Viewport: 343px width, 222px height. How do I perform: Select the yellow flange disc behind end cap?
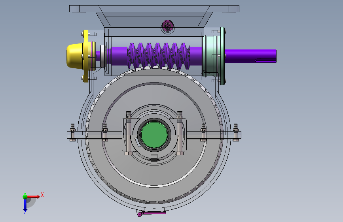[x=86, y=56]
